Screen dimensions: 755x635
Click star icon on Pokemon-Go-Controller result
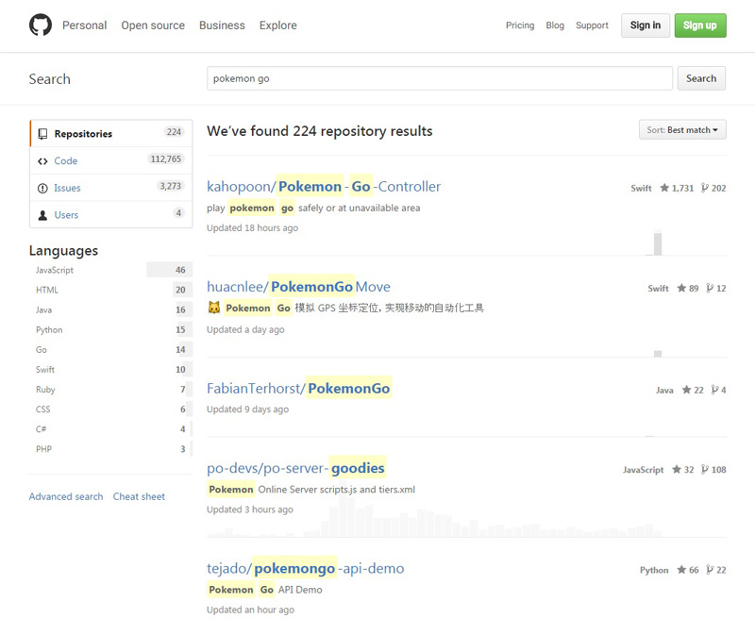pos(664,188)
